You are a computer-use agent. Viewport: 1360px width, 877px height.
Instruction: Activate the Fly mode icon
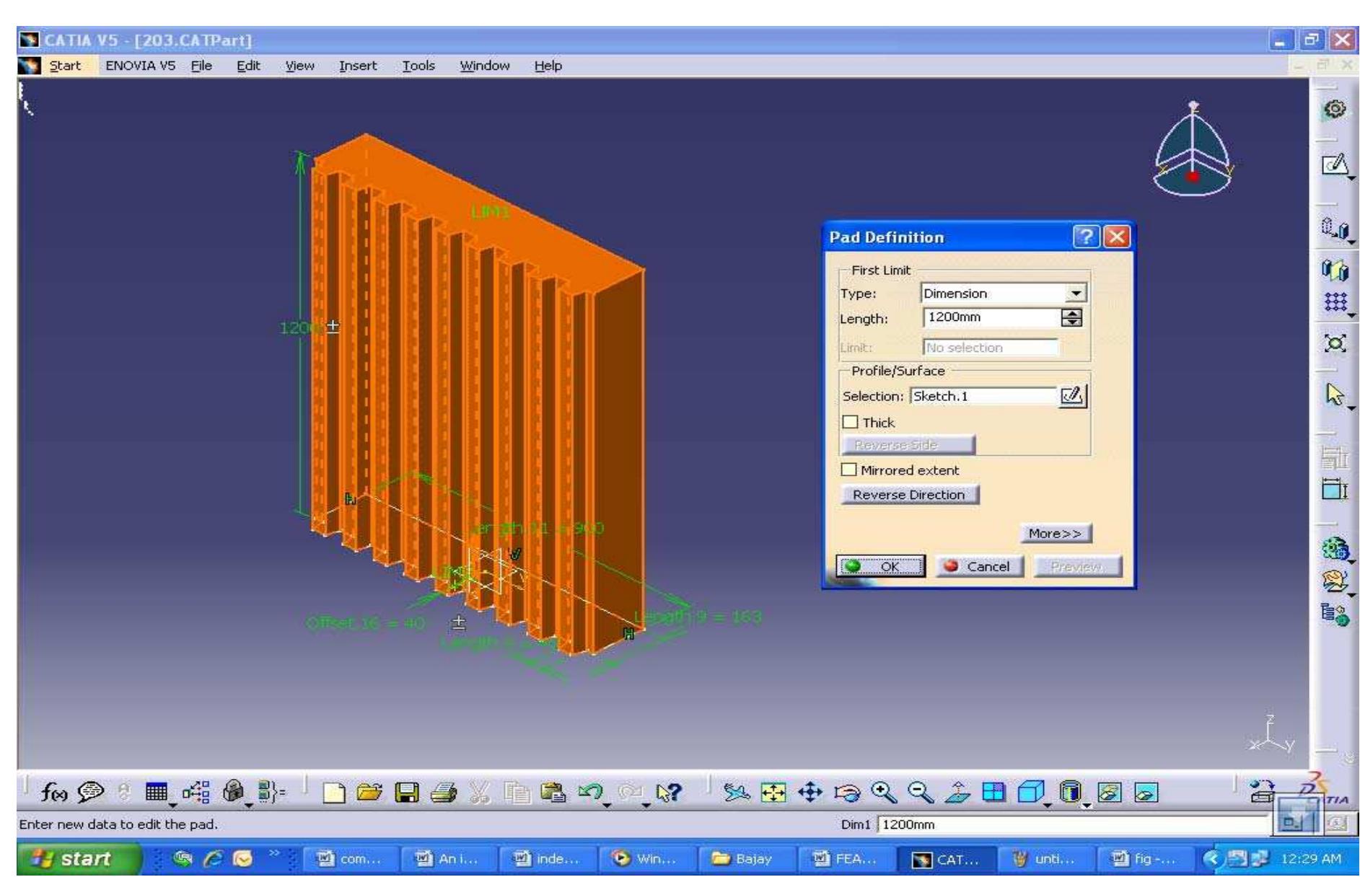point(737,793)
